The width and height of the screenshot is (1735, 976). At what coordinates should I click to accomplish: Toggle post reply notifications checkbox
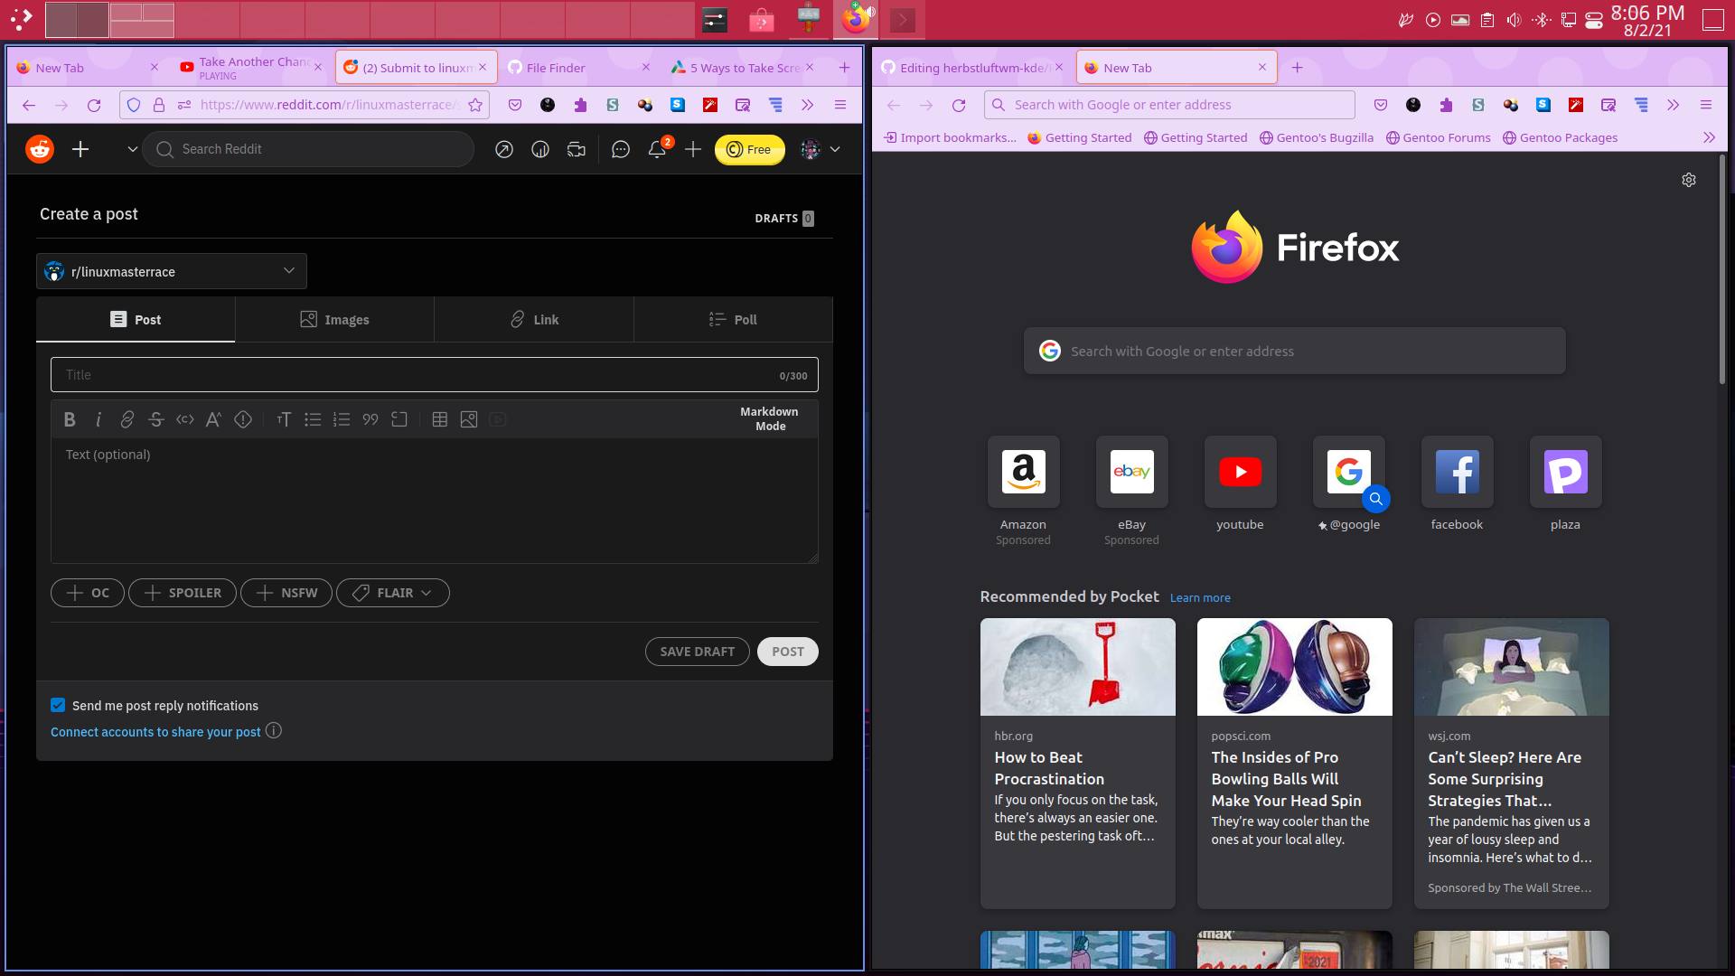pyautogui.click(x=58, y=705)
